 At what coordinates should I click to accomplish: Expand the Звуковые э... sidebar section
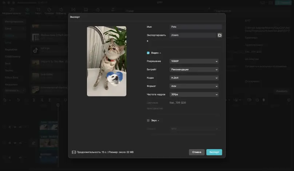pos(15,91)
